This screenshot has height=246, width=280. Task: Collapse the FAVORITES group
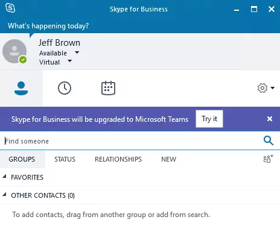pos(4,177)
